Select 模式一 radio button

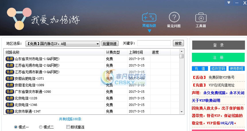pyautogui.click(x=15, y=127)
